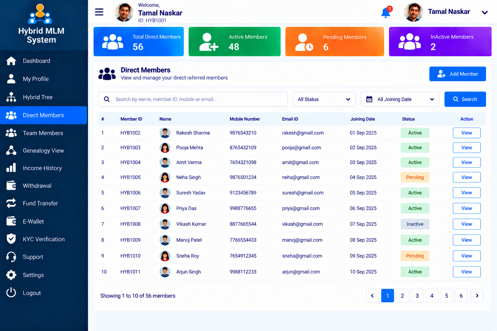This screenshot has width=497, height=331.
Task: View Arjun Singh's member details
Action: click(x=467, y=272)
